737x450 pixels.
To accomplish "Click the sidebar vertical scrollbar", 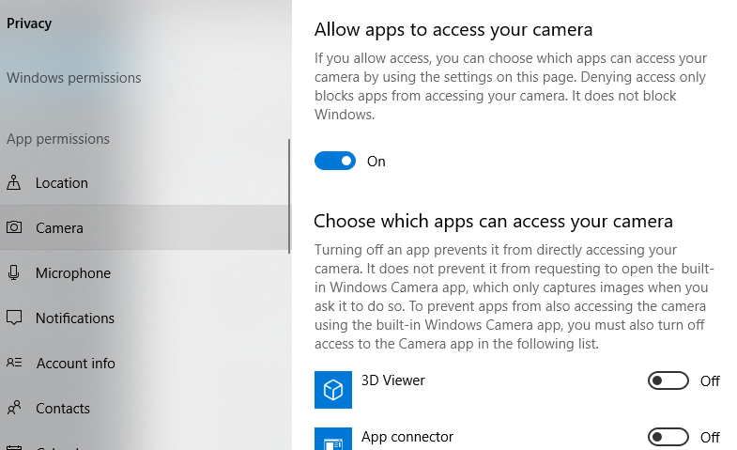I will [289, 196].
